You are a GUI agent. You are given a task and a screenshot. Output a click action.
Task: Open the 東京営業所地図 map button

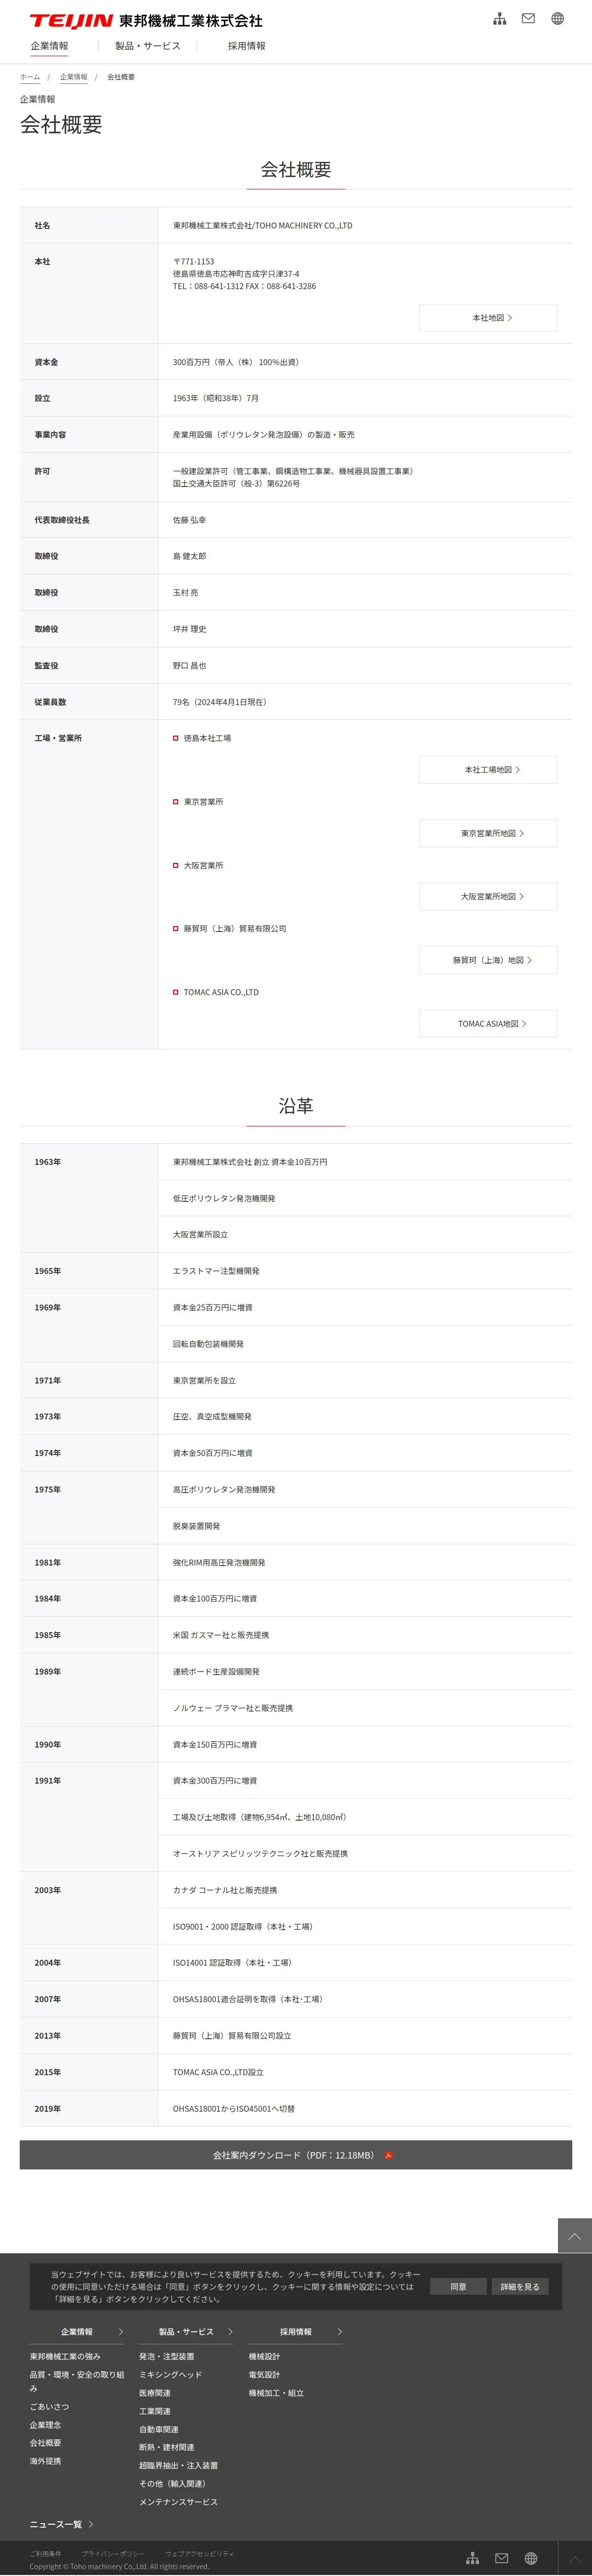click(x=488, y=833)
